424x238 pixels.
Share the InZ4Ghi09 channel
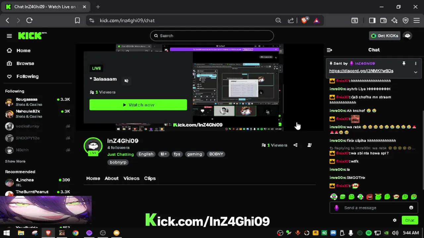[x=295, y=145]
